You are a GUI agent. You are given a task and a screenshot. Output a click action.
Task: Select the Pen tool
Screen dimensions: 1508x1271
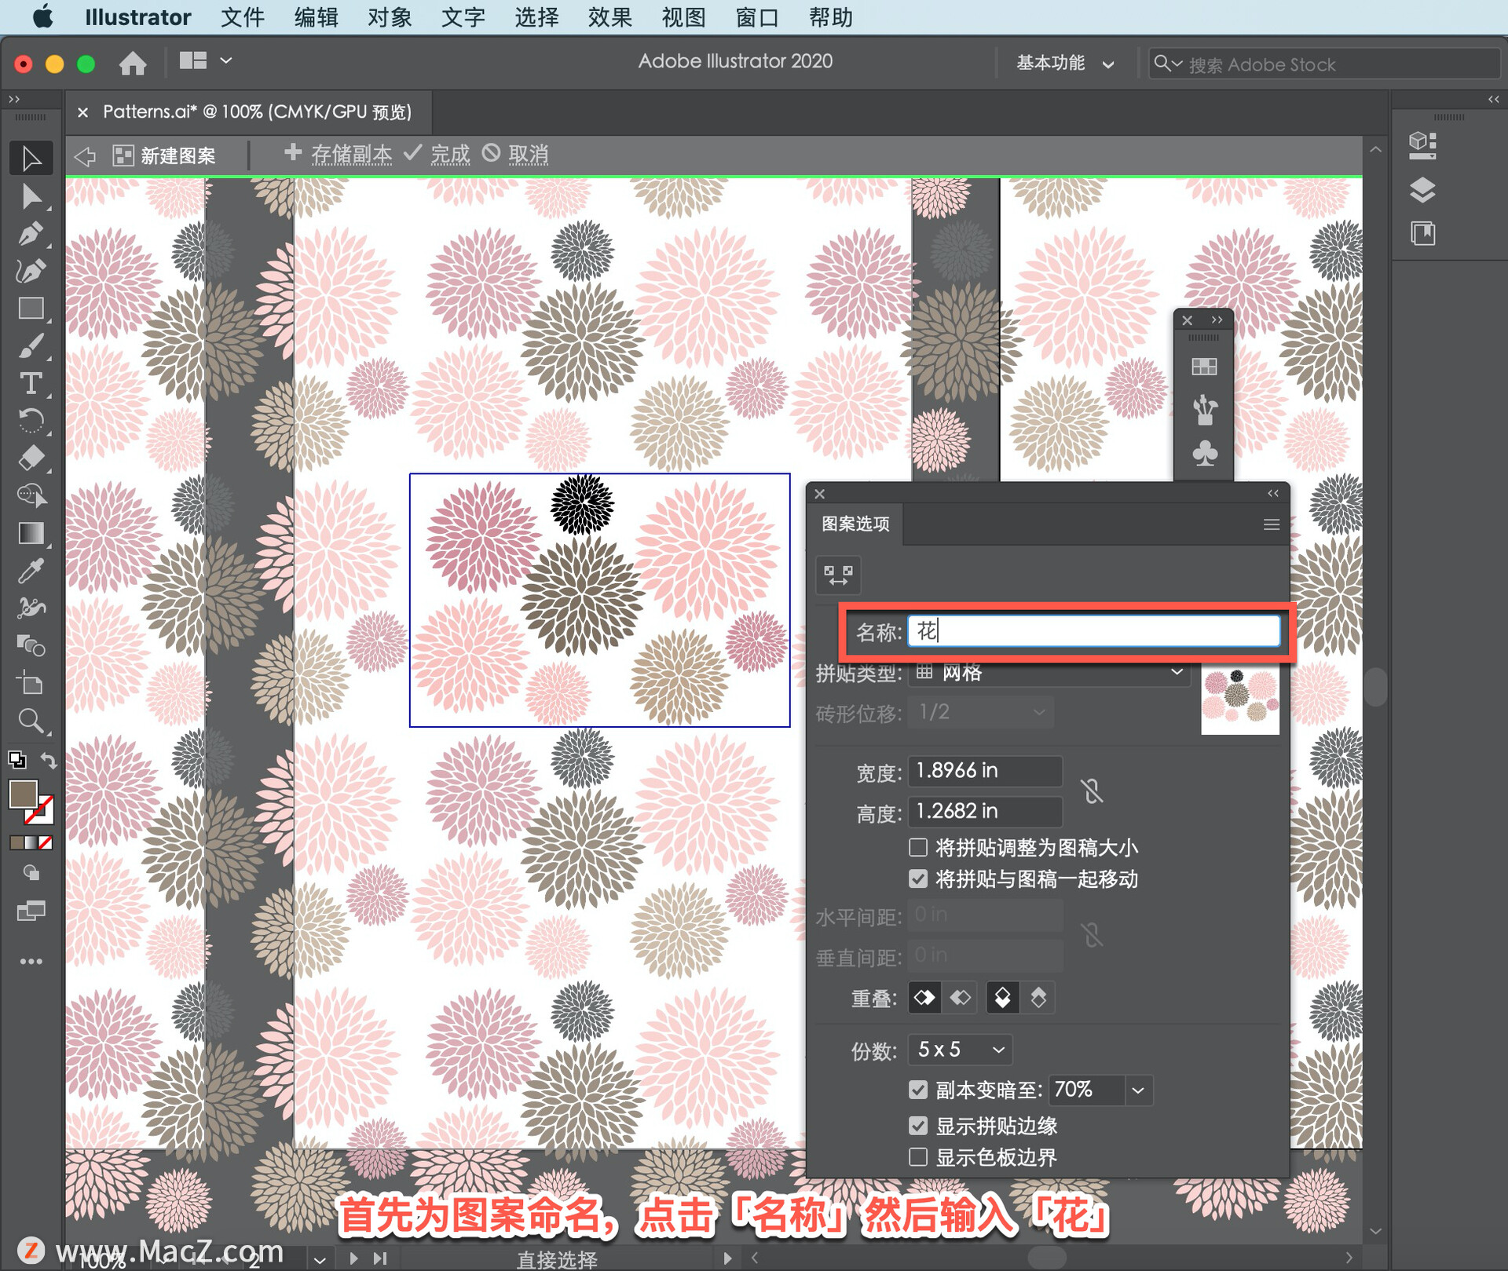tap(31, 233)
